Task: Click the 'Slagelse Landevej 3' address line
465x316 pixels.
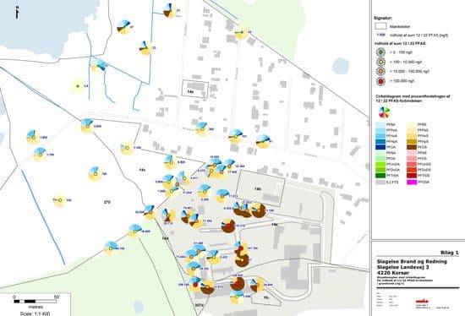Action: coord(404,267)
